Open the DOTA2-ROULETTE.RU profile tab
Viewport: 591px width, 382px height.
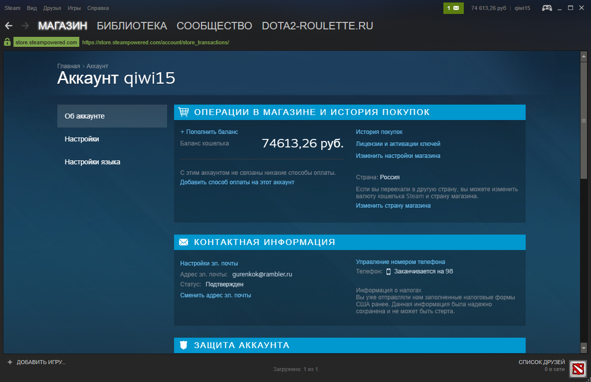click(317, 25)
